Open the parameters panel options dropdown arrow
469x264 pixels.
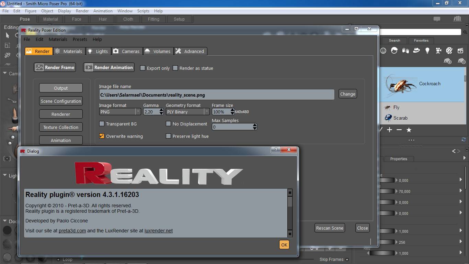click(x=467, y=150)
